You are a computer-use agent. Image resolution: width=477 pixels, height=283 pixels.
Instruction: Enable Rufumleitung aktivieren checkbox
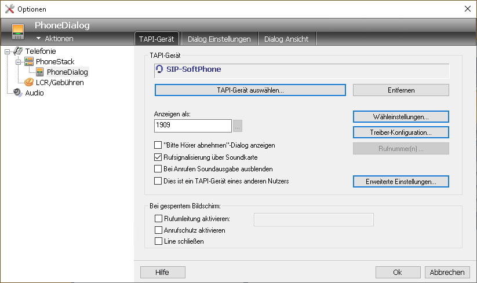(158, 219)
